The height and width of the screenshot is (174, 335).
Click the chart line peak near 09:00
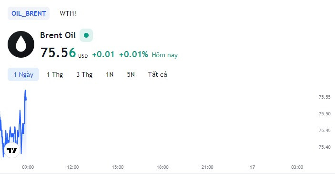click(25, 91)
